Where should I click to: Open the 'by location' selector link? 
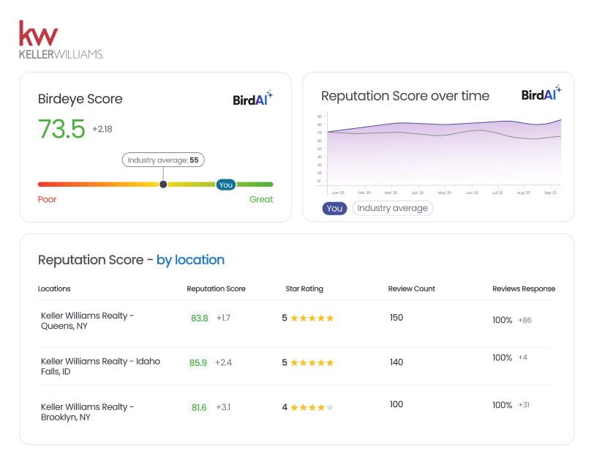[x=190, y=260]
